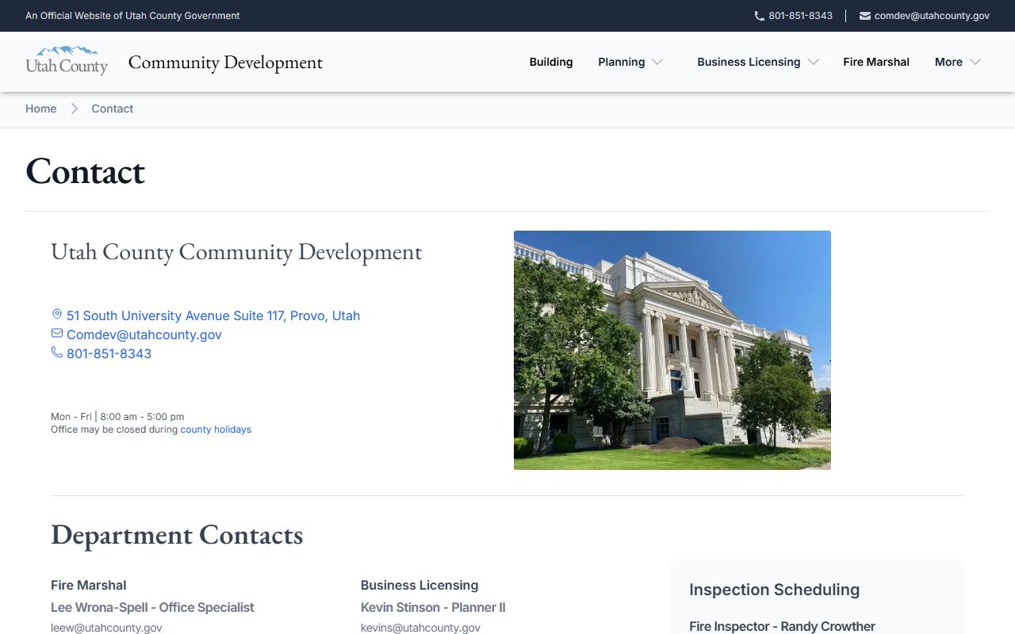The height and width of the screenshot is (634, 1015).
Task: Select the Mon - Fri hours text
Action: 117,417
